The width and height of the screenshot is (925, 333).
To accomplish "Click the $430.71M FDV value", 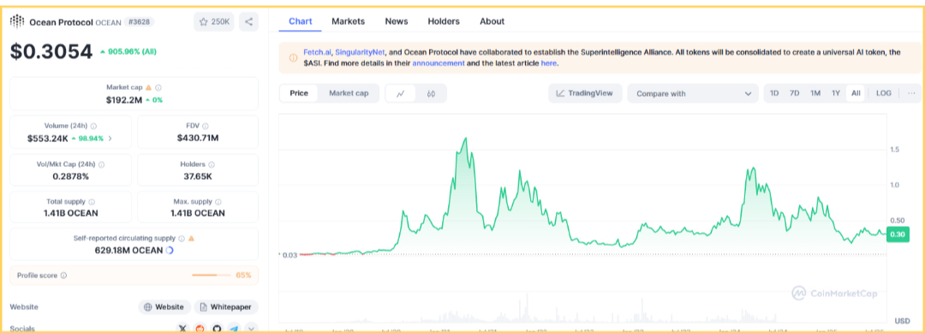I will click(x=198, y=139).
